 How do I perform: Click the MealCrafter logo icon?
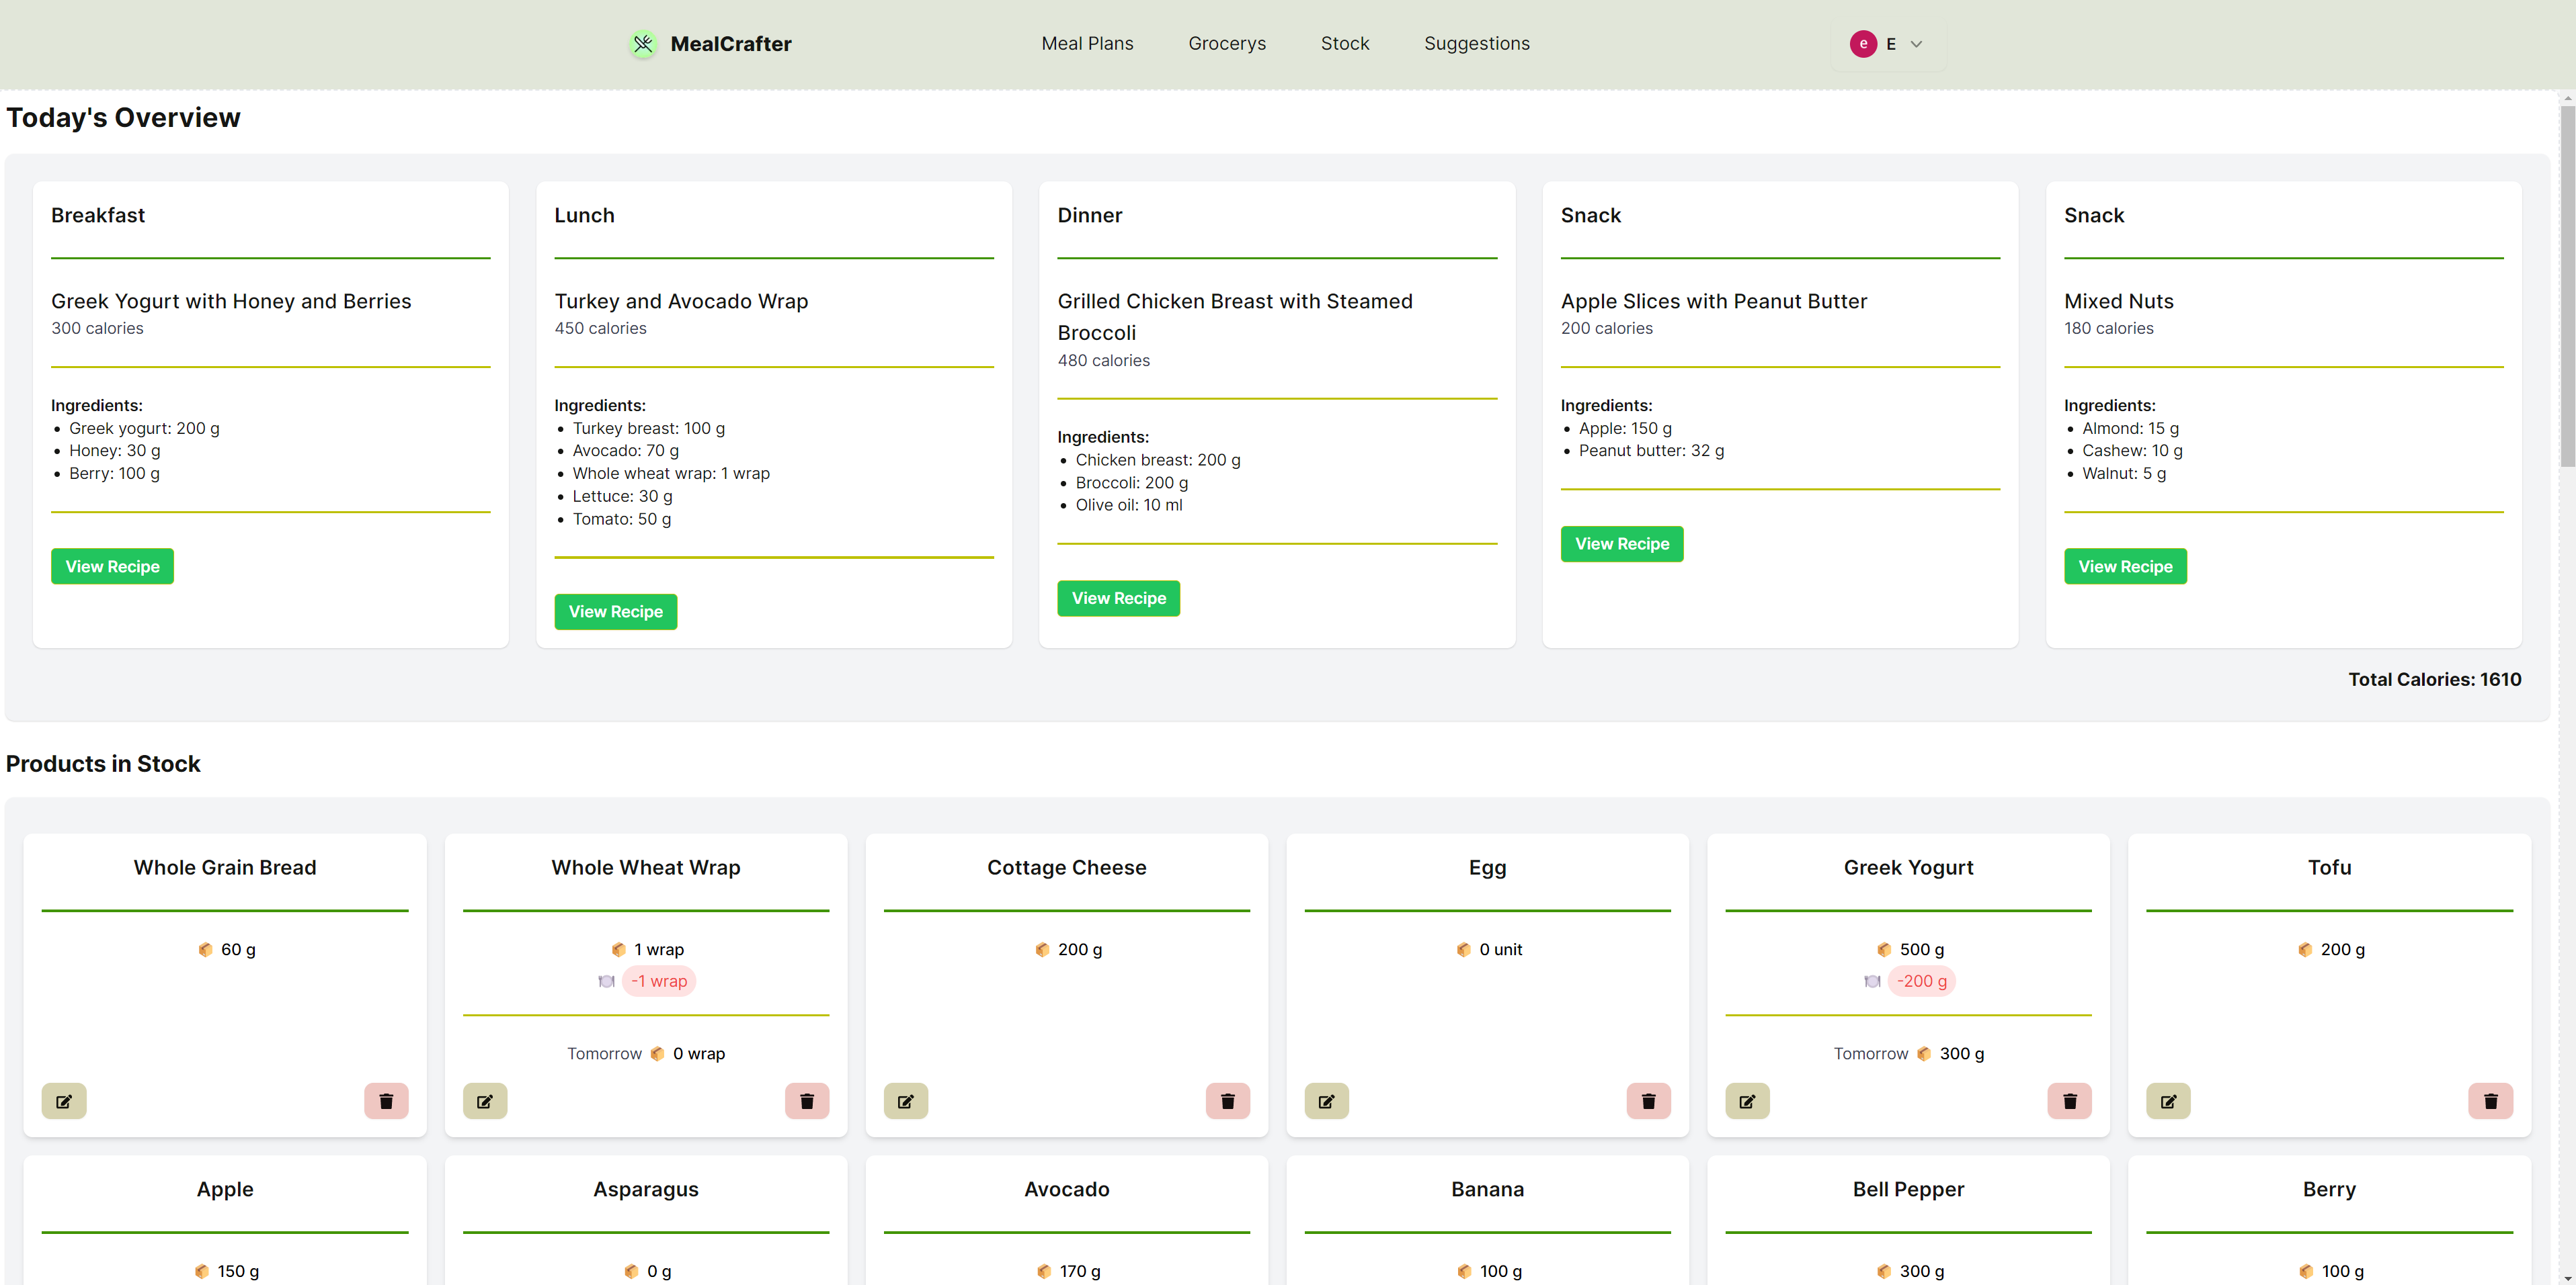tap(643, 44)
